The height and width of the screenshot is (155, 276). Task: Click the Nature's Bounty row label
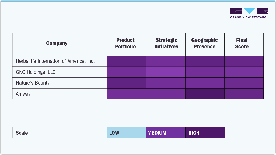pos(33,83)
